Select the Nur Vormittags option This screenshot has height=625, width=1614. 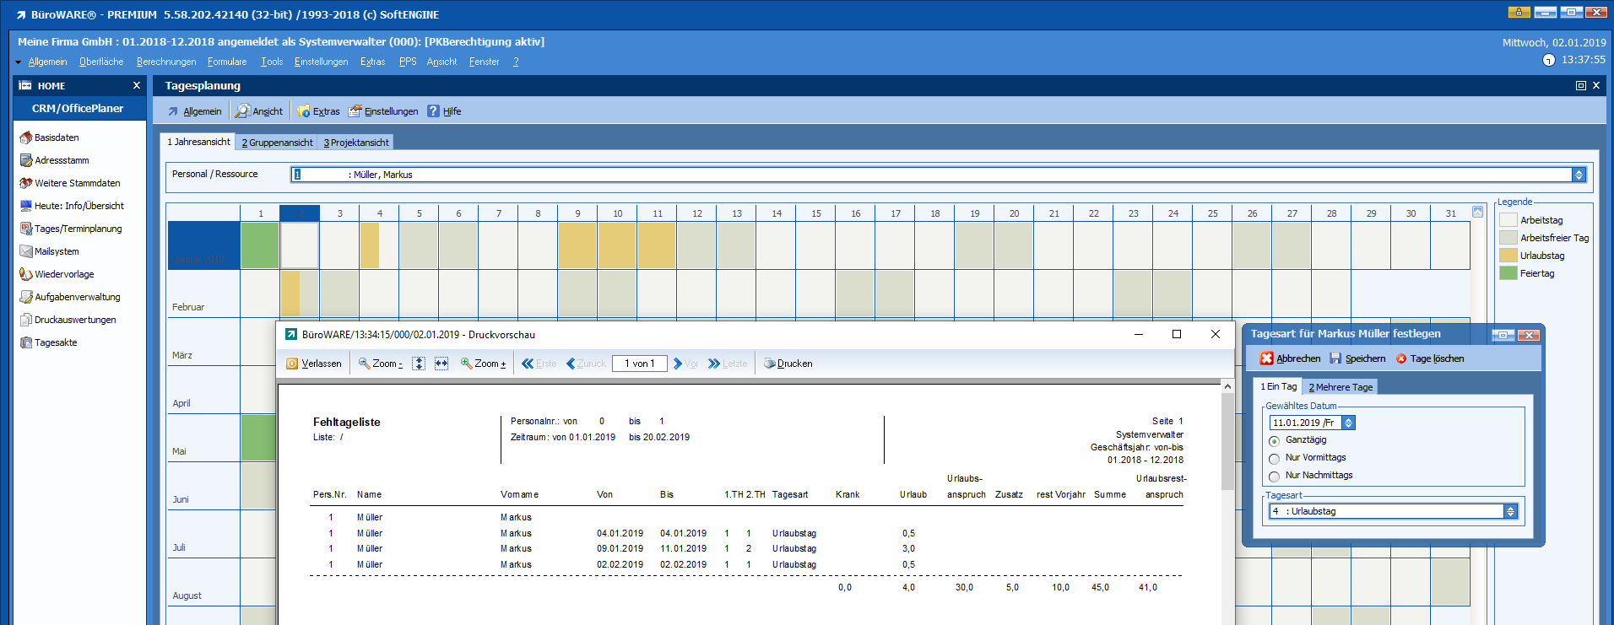click(1275, 459)
